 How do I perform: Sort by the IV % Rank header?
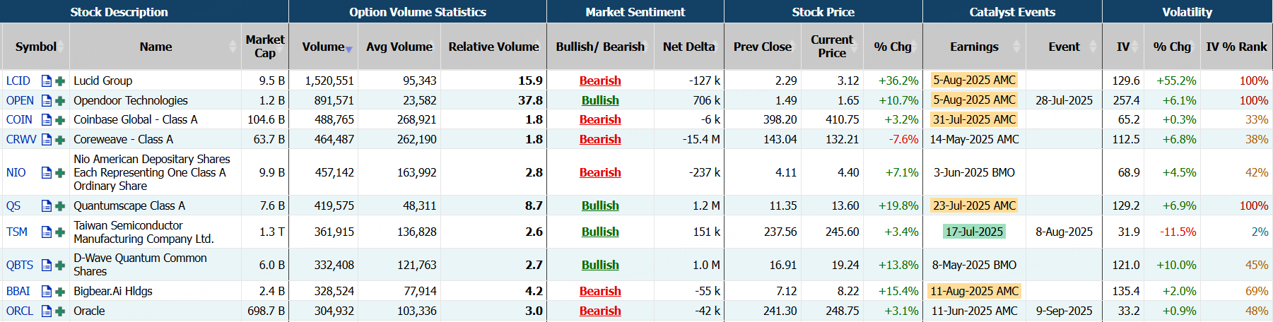click(1236, 47)
